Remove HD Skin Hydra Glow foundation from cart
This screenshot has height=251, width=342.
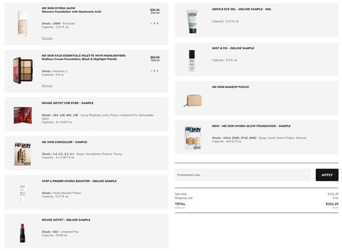click(x=47, y=38)
